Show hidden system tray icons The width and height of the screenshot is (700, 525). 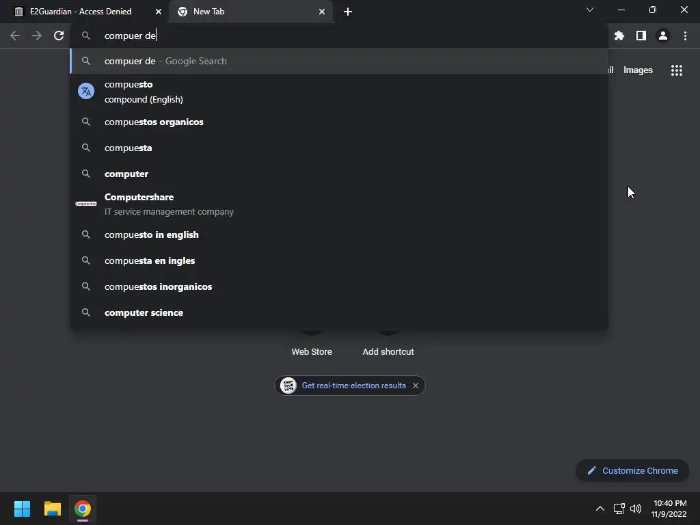(600, 509)
